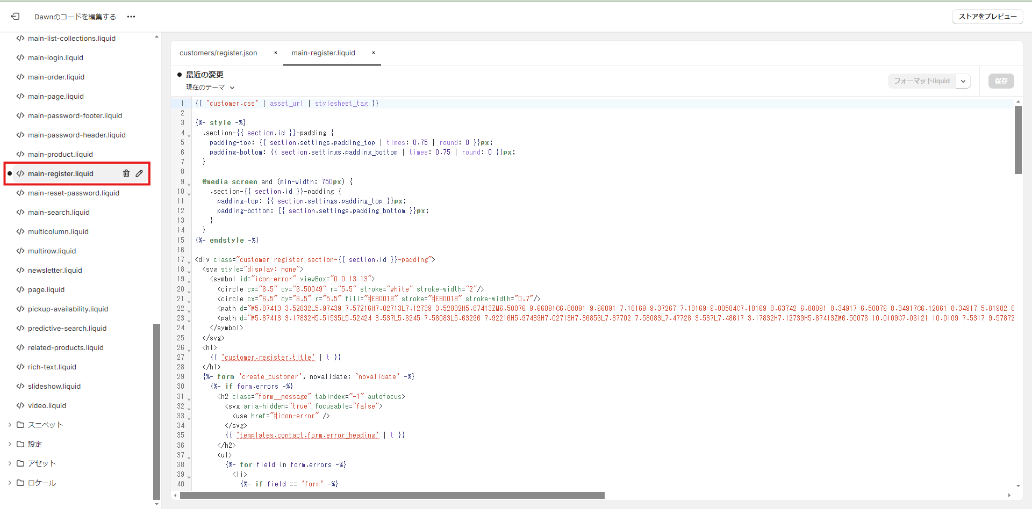Open newsletter.liquid file
The height and width of the screenshot is (509, 1032).
point(55,270)
